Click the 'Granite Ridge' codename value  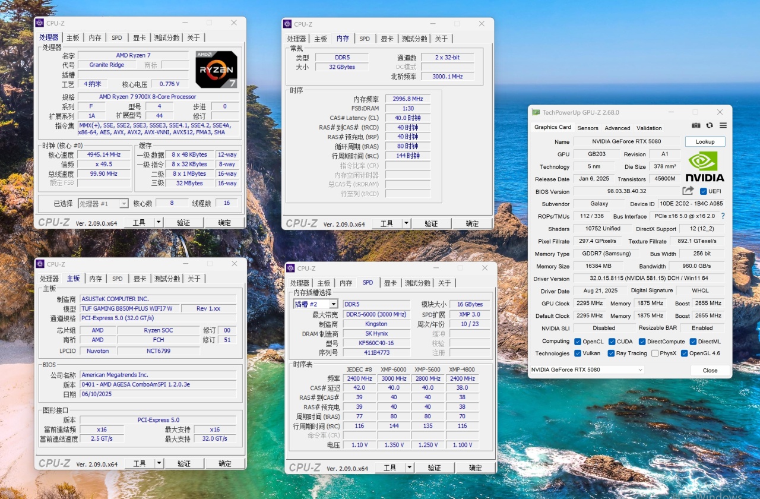coord(107,65)
